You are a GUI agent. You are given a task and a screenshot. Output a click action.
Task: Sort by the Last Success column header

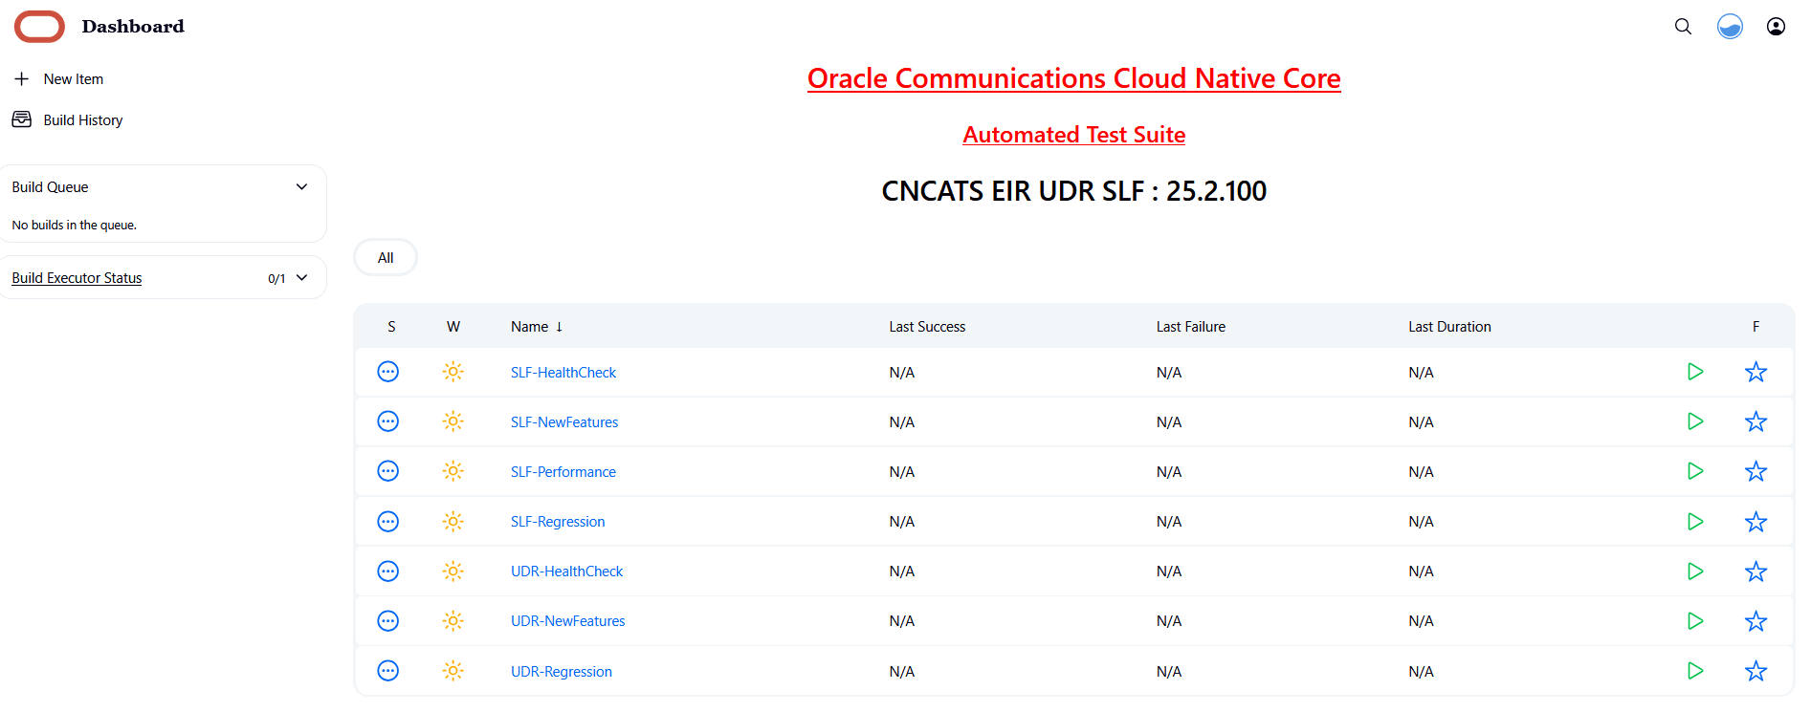pyautogui.click(x=927, y=327)
